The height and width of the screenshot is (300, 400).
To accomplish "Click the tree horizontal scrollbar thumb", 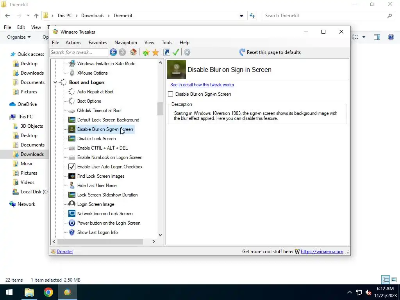I will tap(100, 241).
